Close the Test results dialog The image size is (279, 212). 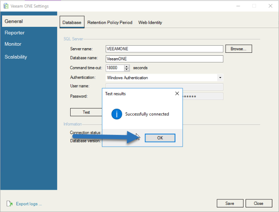[177, 93]
